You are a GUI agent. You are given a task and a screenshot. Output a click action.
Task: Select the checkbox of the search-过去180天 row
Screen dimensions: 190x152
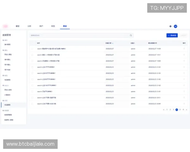[x=32, y=85]
